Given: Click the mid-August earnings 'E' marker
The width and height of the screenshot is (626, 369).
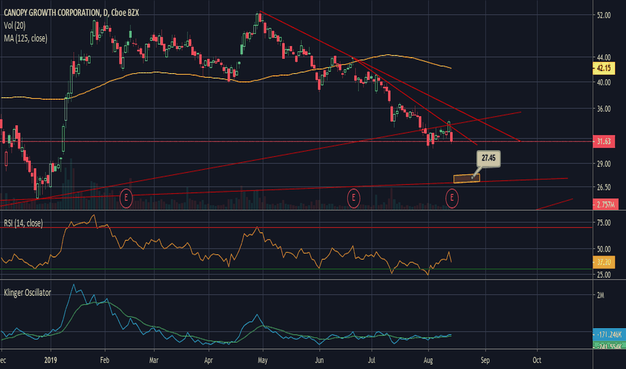Looking at the screenshot, I should 452,199.
